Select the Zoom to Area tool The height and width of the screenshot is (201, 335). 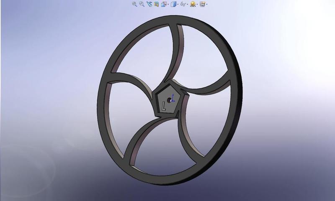(142, 4)
